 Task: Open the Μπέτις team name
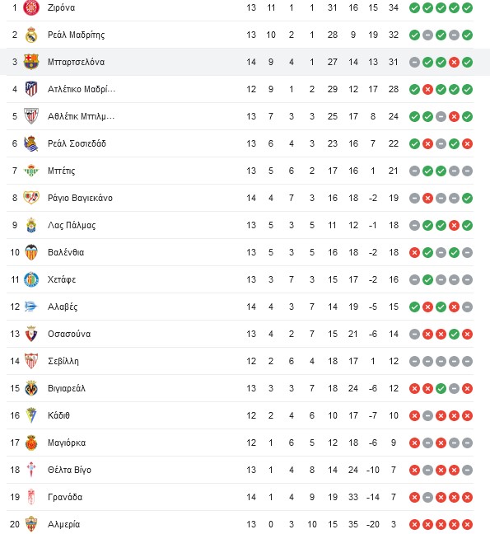[x=61, y=171]
